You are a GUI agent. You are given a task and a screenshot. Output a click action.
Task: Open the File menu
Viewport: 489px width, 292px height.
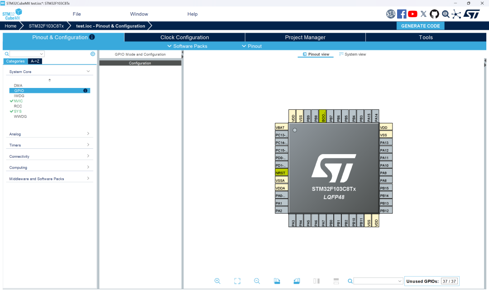pos(77,14)
